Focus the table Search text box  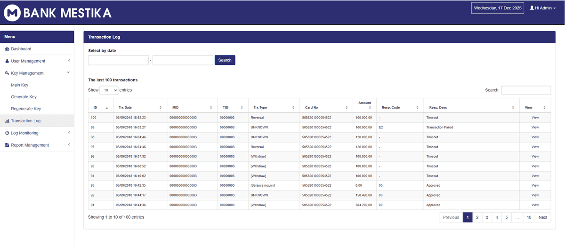[526, 90]
